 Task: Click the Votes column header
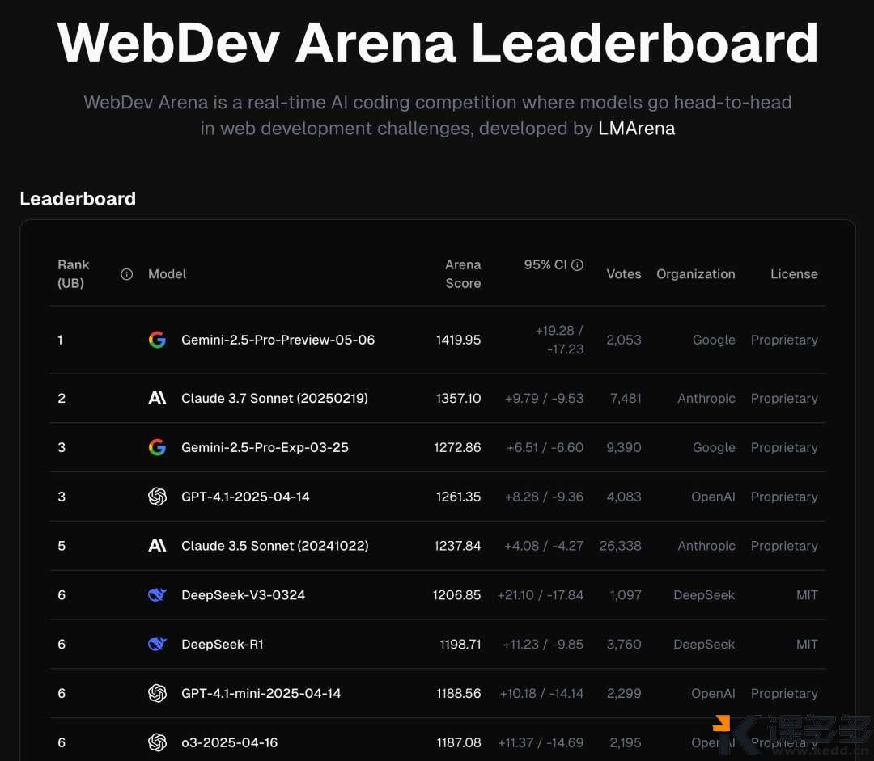[x=624, y=274]
